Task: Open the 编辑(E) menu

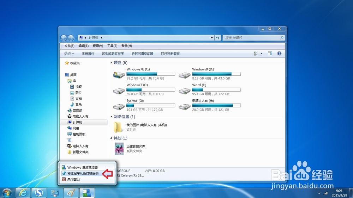Action: tap(84, 46)
